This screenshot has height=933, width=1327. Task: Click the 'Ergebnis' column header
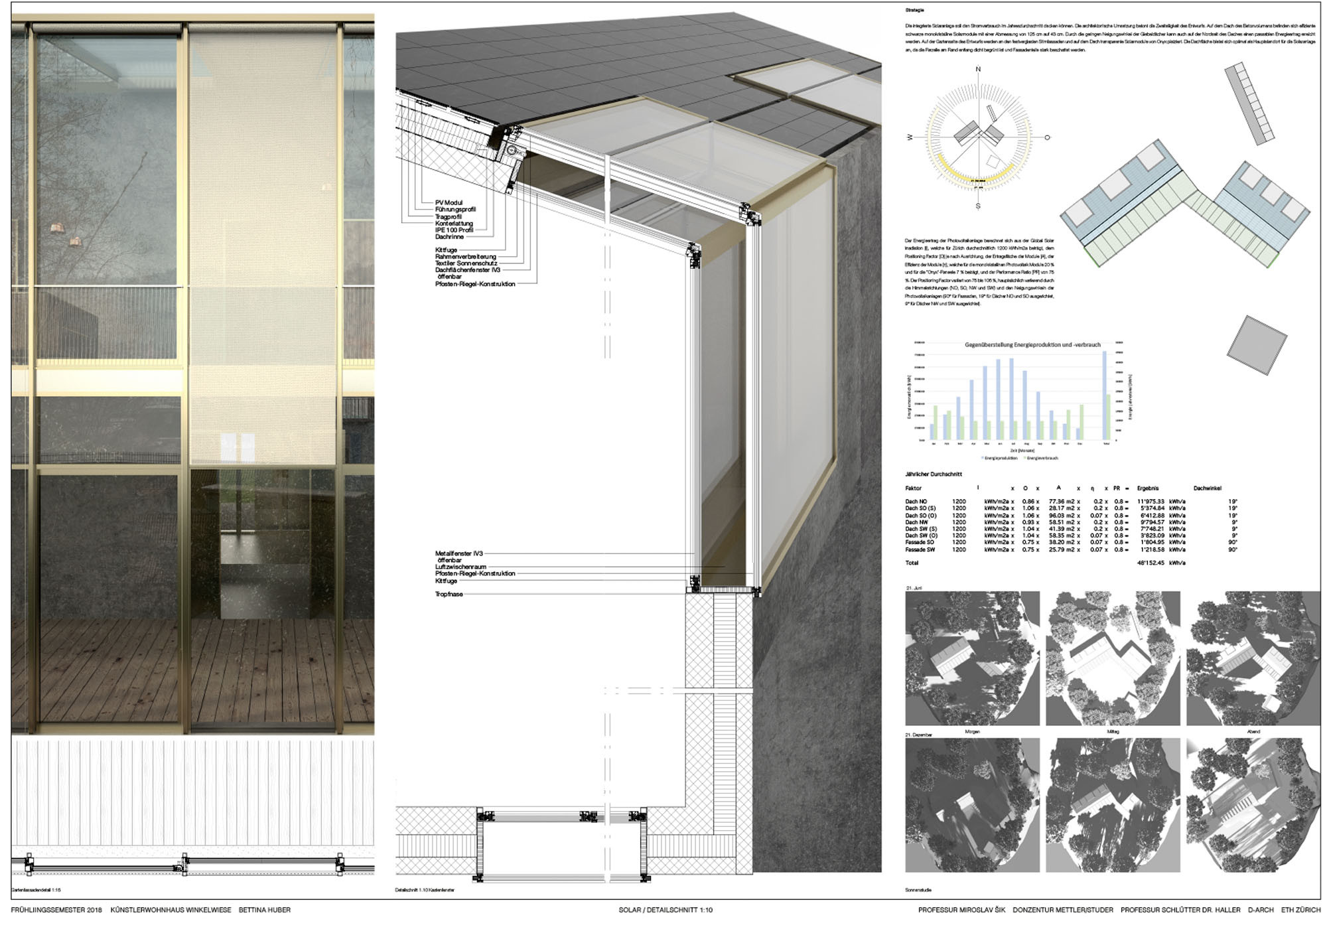click(x=1148, y=488)
